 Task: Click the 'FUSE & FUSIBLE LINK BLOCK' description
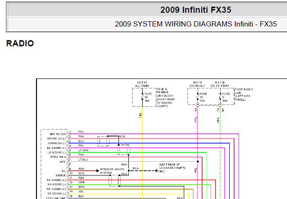(x=166, y=97)
